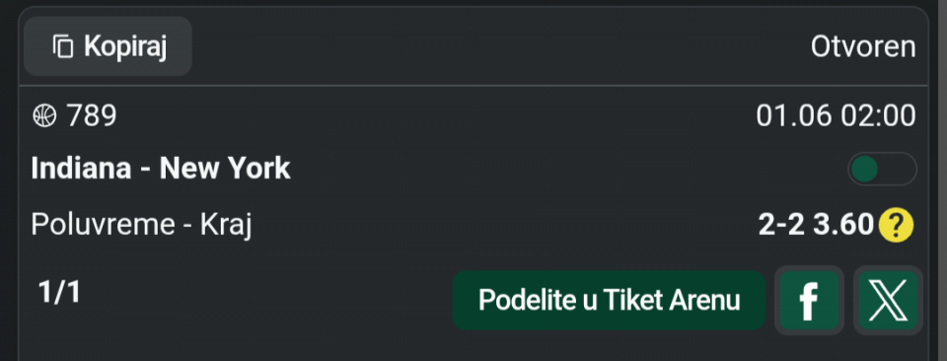Click the 1/1 selection counter

point(59,293)
